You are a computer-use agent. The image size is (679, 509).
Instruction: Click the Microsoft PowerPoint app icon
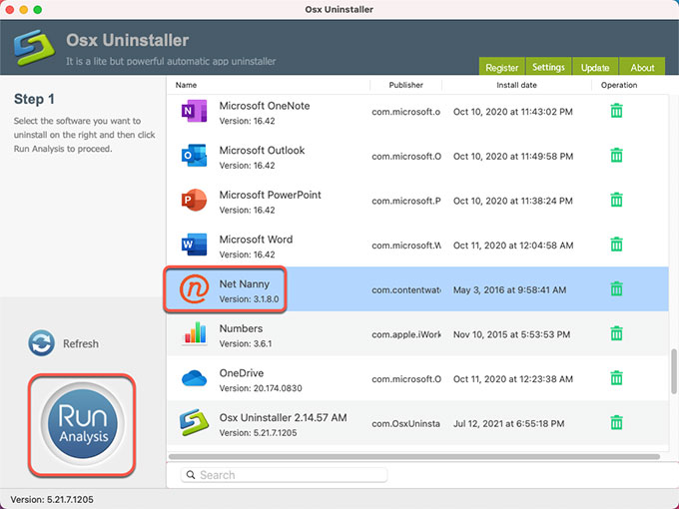[x=194, y=201]
